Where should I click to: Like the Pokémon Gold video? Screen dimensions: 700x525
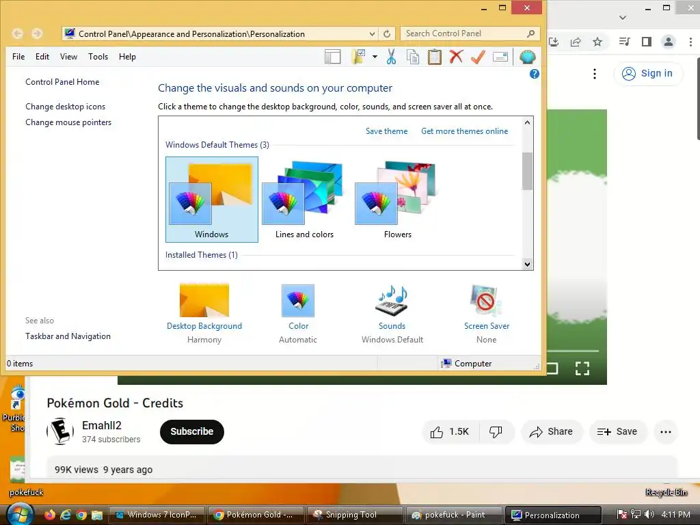(x=450, y=432)
